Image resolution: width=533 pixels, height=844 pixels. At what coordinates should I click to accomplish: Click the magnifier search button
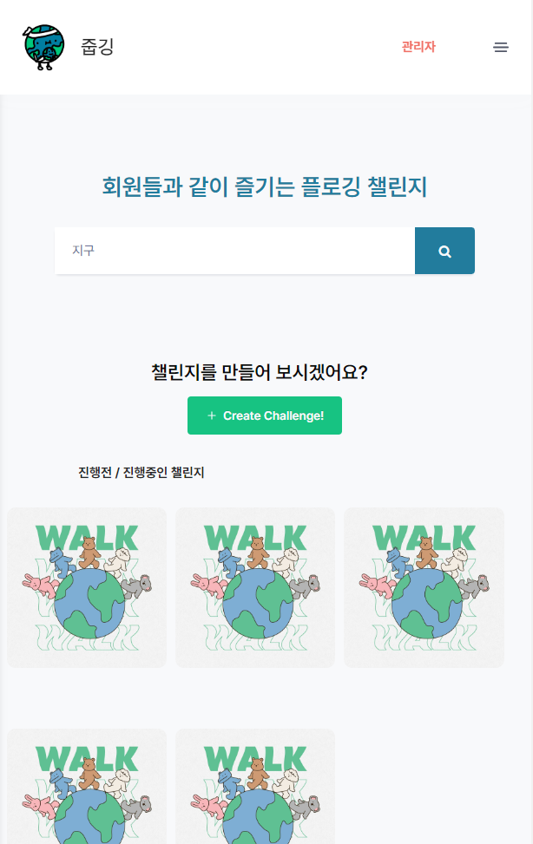(x=444, y=251)
